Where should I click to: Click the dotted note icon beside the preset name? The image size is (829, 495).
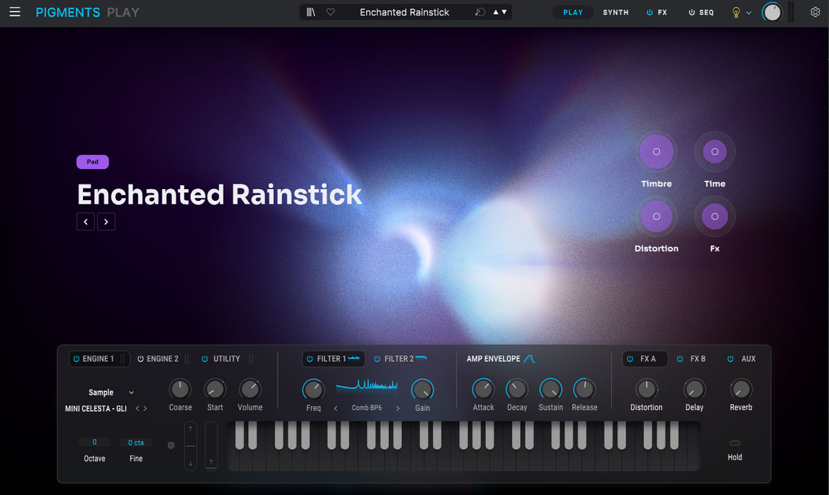481,12
